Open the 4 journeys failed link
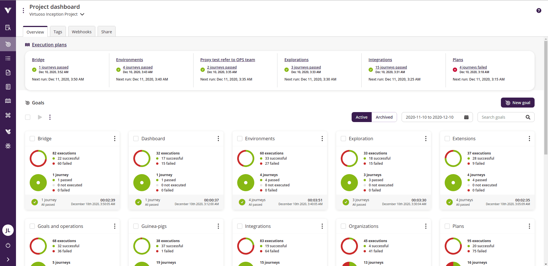 (x=473, y=67)
